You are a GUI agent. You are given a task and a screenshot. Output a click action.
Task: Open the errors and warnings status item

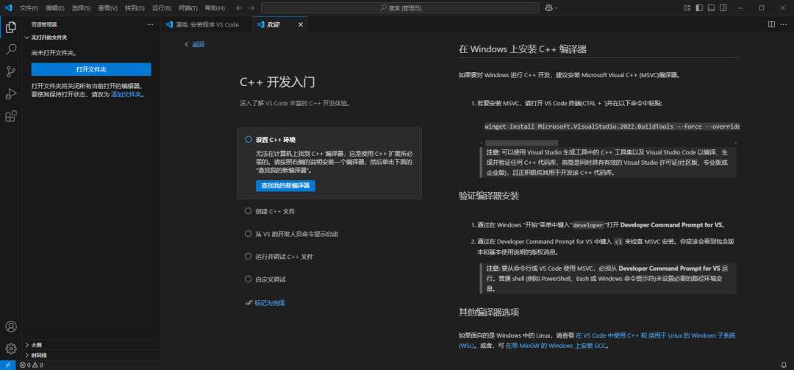point(32,365)
